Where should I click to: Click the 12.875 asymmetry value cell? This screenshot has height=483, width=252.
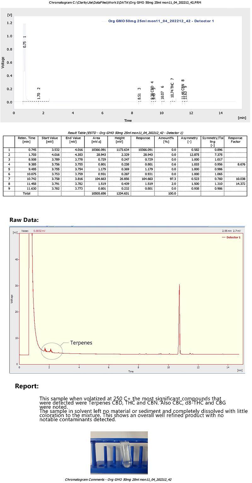[189, 155]
